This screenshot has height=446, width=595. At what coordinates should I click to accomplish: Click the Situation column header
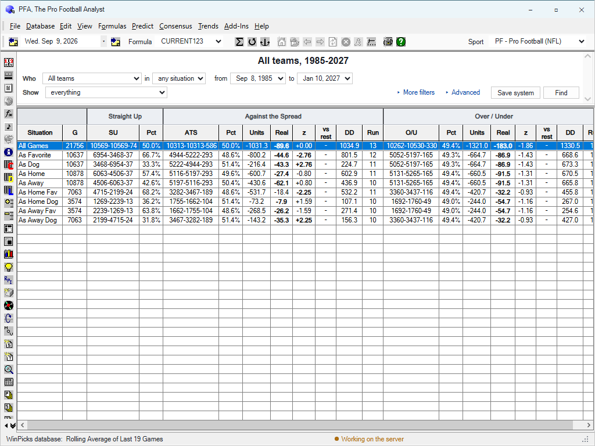point(40,133)
